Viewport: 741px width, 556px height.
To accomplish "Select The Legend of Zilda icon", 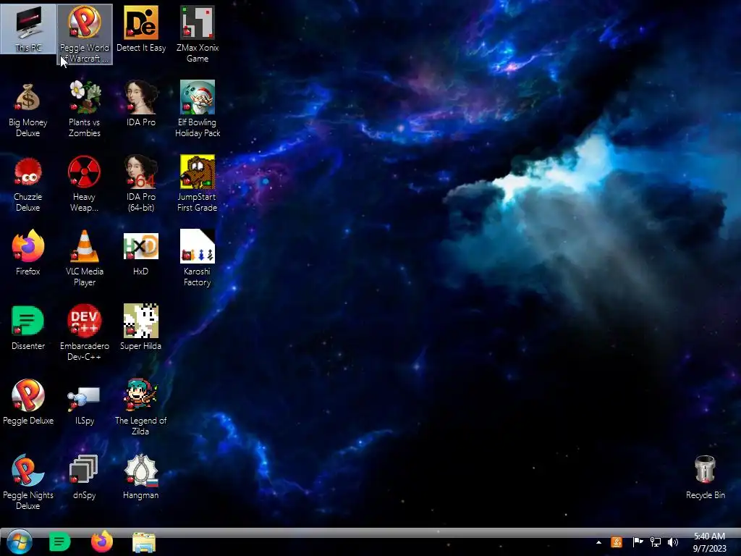I will (141, 408).
